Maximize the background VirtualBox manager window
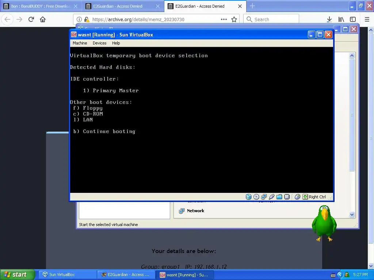The height and width of the screenshot is (280, 374). (345, 29)
